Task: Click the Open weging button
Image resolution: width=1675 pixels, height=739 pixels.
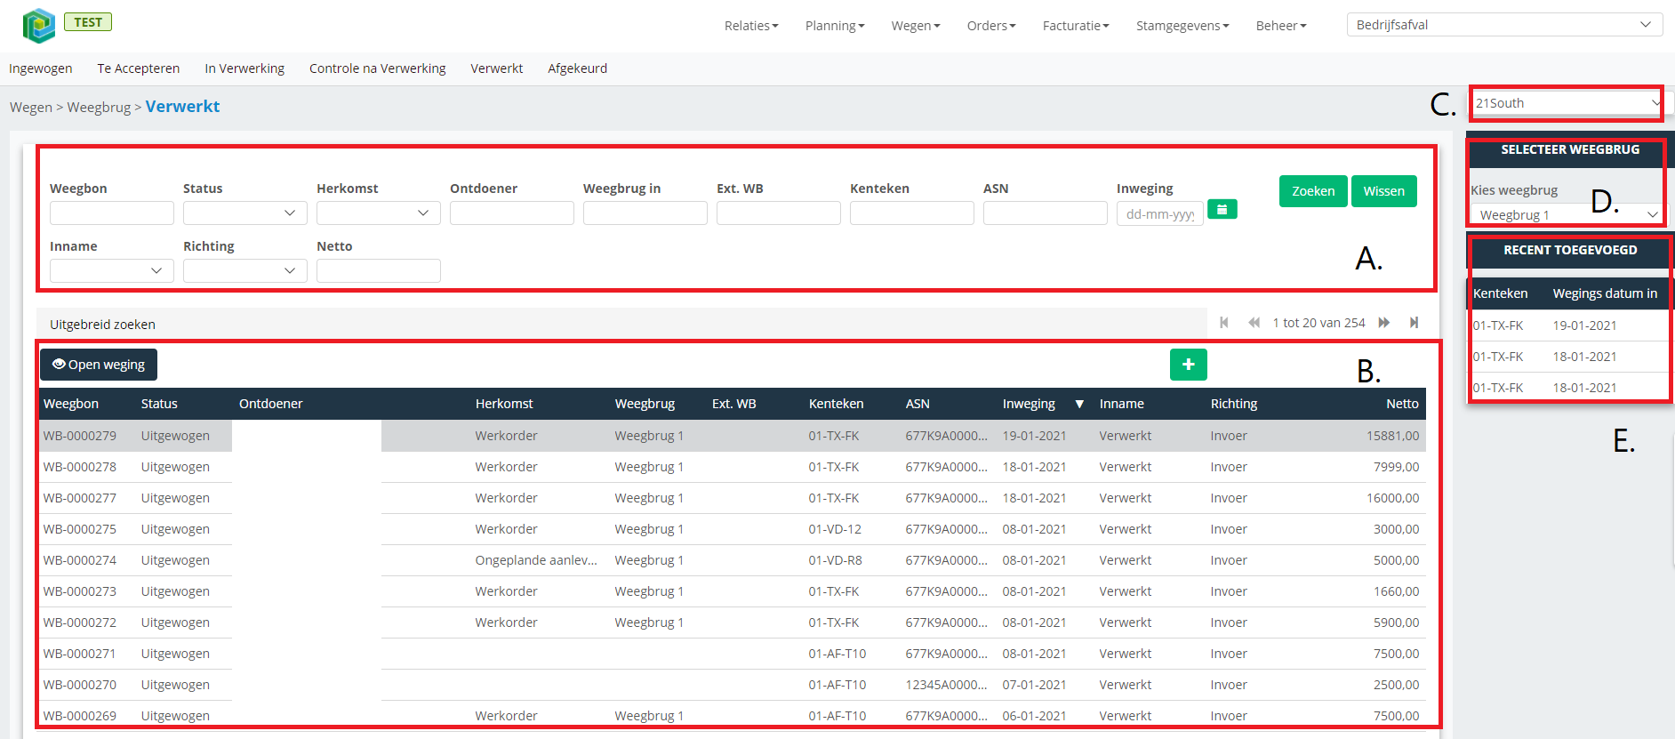Action: tap(99, 365)
